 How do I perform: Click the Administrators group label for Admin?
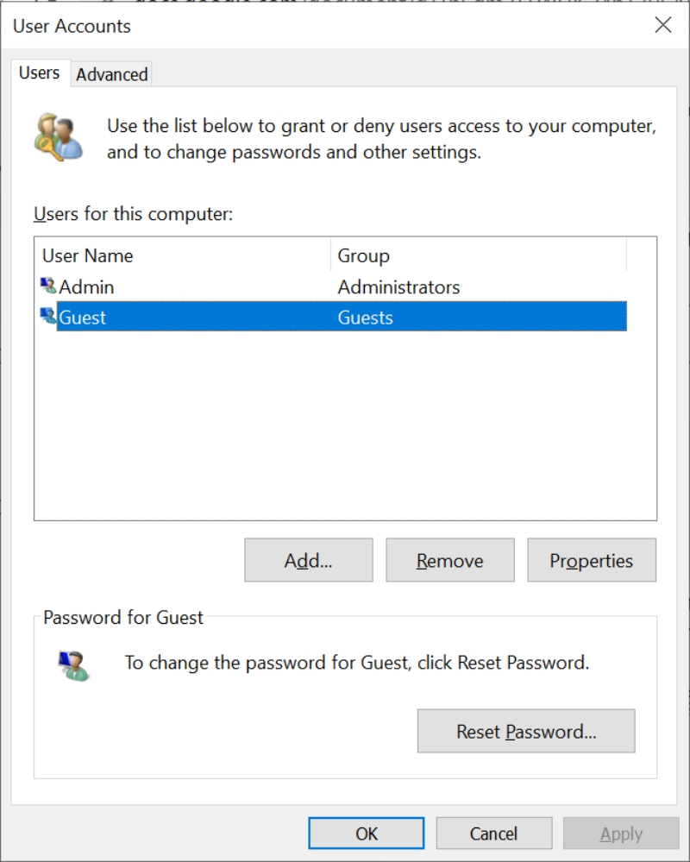click(397, 286)
